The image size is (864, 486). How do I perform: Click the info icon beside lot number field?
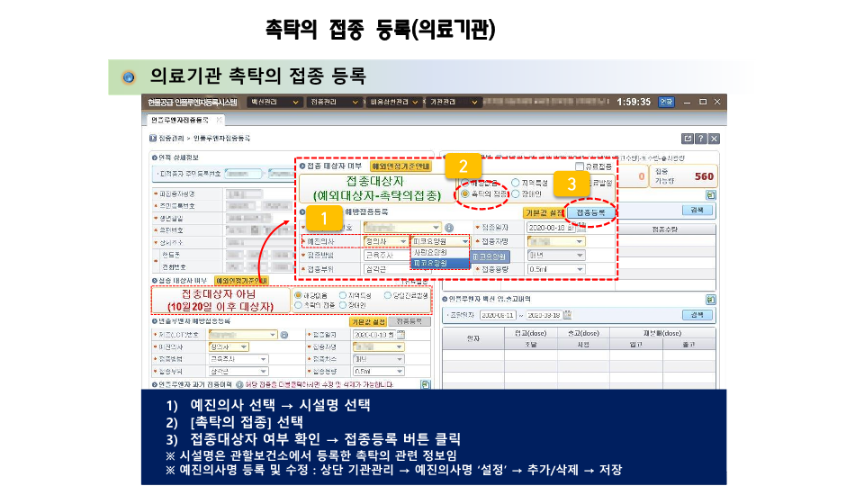click(448, 228)
